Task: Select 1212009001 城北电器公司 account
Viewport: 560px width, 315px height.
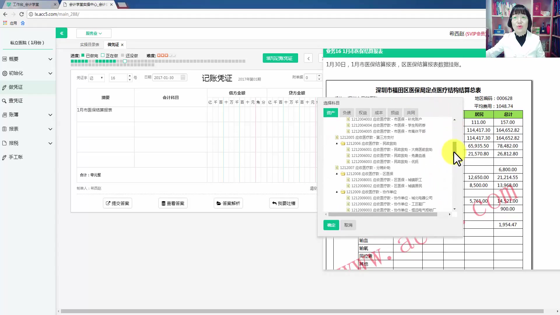Action: tap(392, 198)
